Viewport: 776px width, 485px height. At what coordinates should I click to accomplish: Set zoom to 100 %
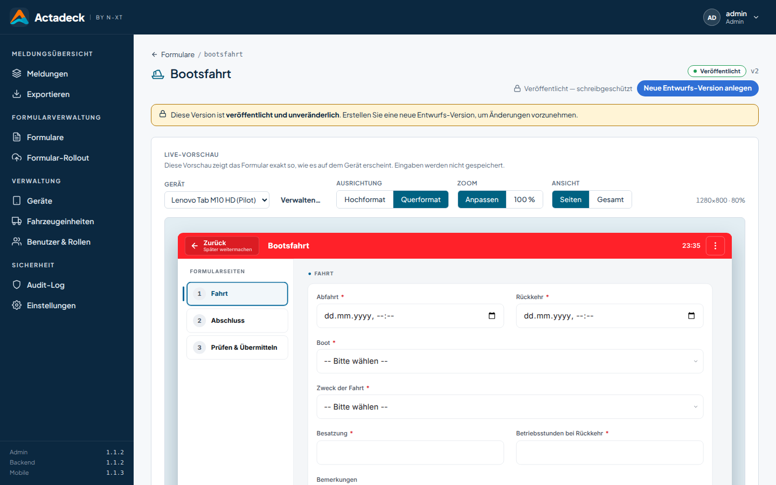click(524, 199)
